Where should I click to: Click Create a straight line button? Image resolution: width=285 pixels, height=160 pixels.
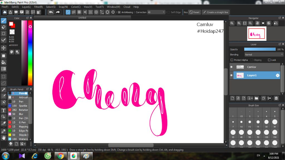(x=216, y=12)
